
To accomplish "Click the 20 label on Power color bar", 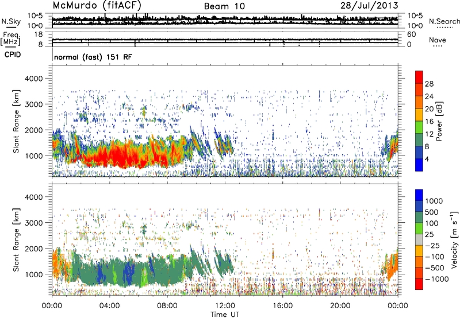I will 429,109.
